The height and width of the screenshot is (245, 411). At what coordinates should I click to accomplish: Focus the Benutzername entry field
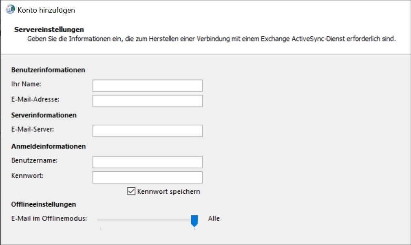click(x=147, y=162)
